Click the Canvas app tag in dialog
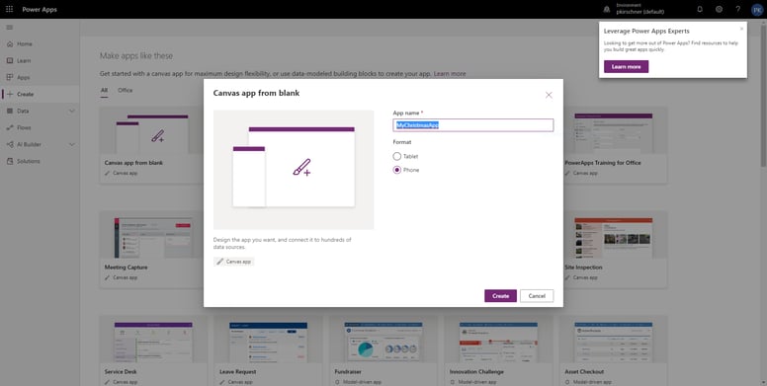The height and width of the screenshot is (386, 767). click(234, 262)
